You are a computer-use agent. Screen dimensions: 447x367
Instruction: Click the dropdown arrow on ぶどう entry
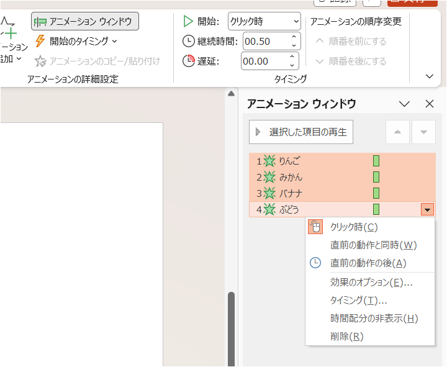click(427, 210)
